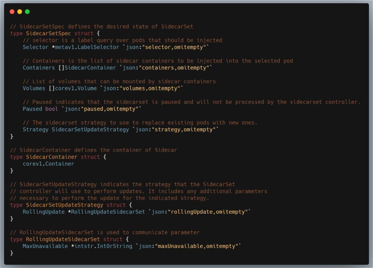
Task: Click the green maximize dot
Action: (x=27, y=12)
